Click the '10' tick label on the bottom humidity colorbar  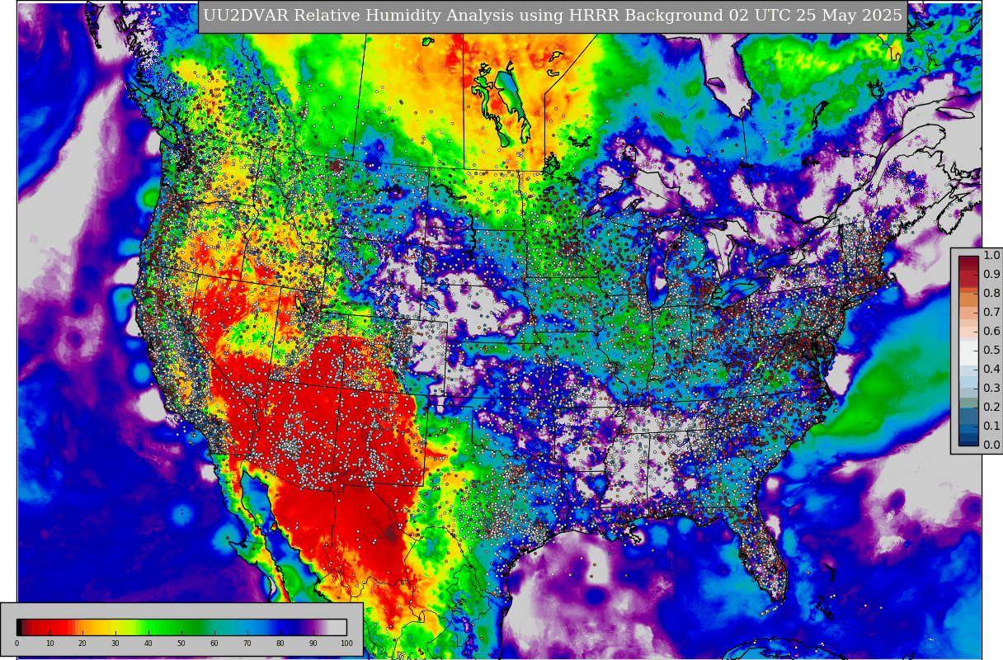tap(49, 643)
